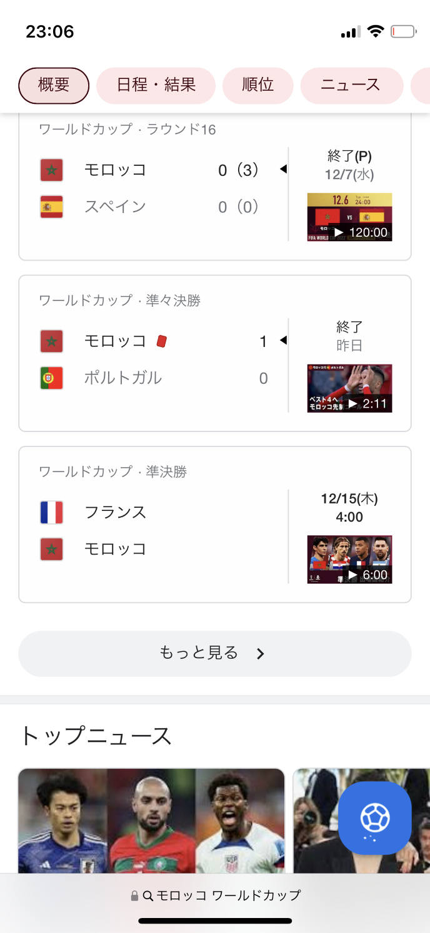Tap the search icon in the address bar
This screenshot has height=933, width=430.
(x=148, y=896)
